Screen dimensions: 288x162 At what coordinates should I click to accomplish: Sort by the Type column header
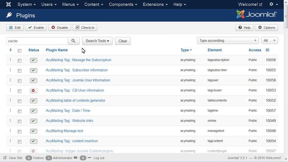point(186,50)
